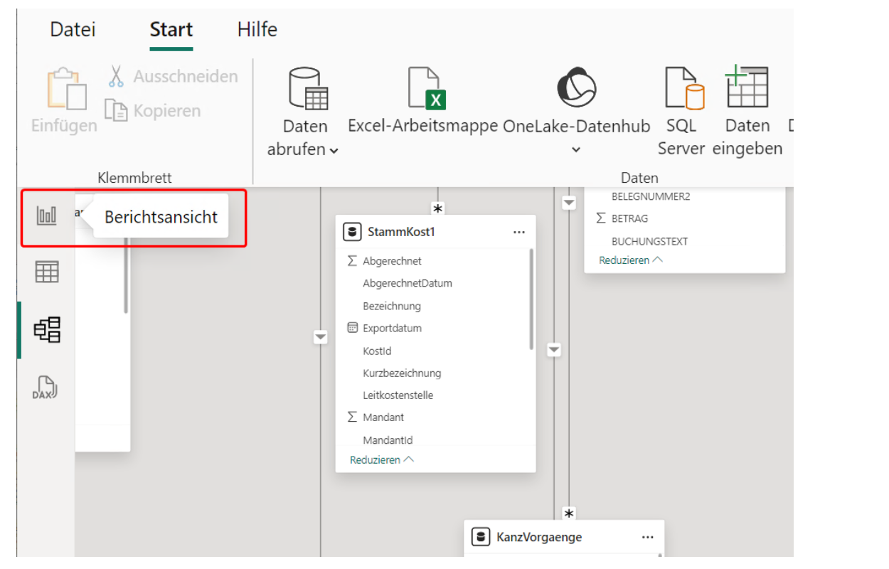Switch to the table data view icon
This screenshot has height=569, width=889.
coord(47,272)
